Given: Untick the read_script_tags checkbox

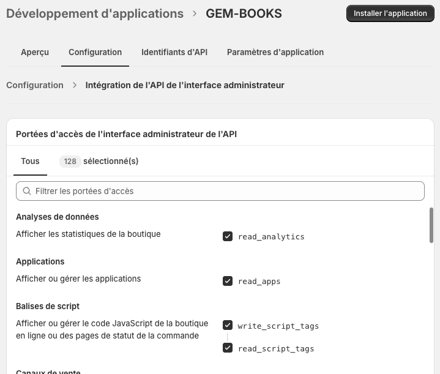Looking at the screenshot, I should [228, 348].
